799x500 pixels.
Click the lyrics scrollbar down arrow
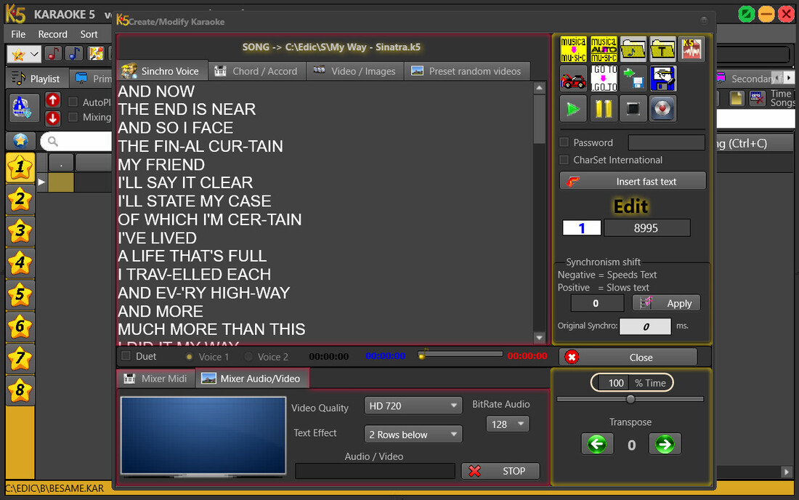pyautogui.click(x=539, y=337)
